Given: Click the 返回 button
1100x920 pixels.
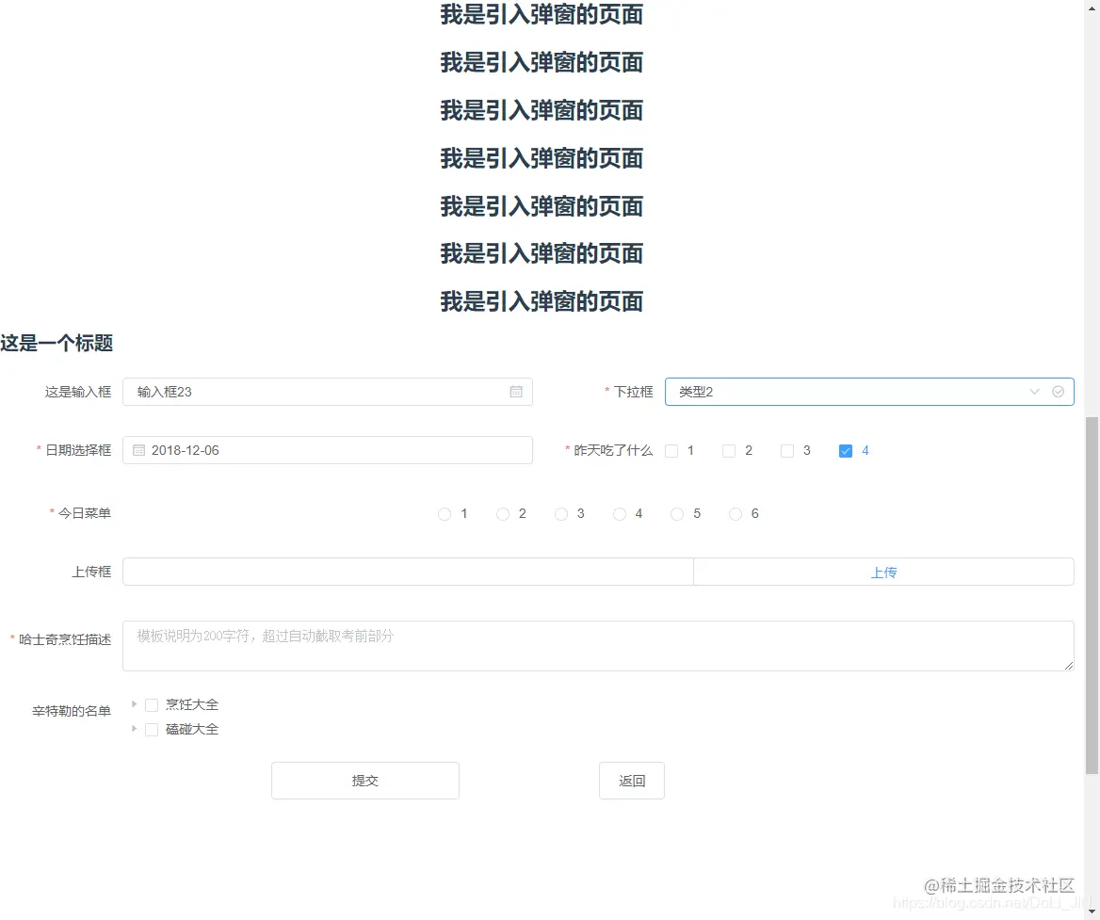Looking at the screenshot, I should [x=631, y=780].
